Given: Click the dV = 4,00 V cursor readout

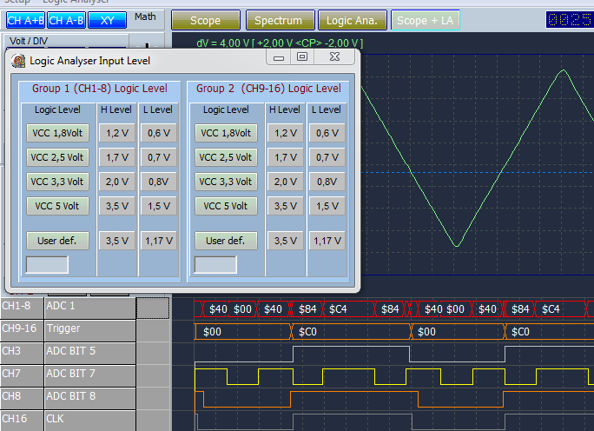Looking at the screenshot, I should pyautogui.click(x=280, y=43).
